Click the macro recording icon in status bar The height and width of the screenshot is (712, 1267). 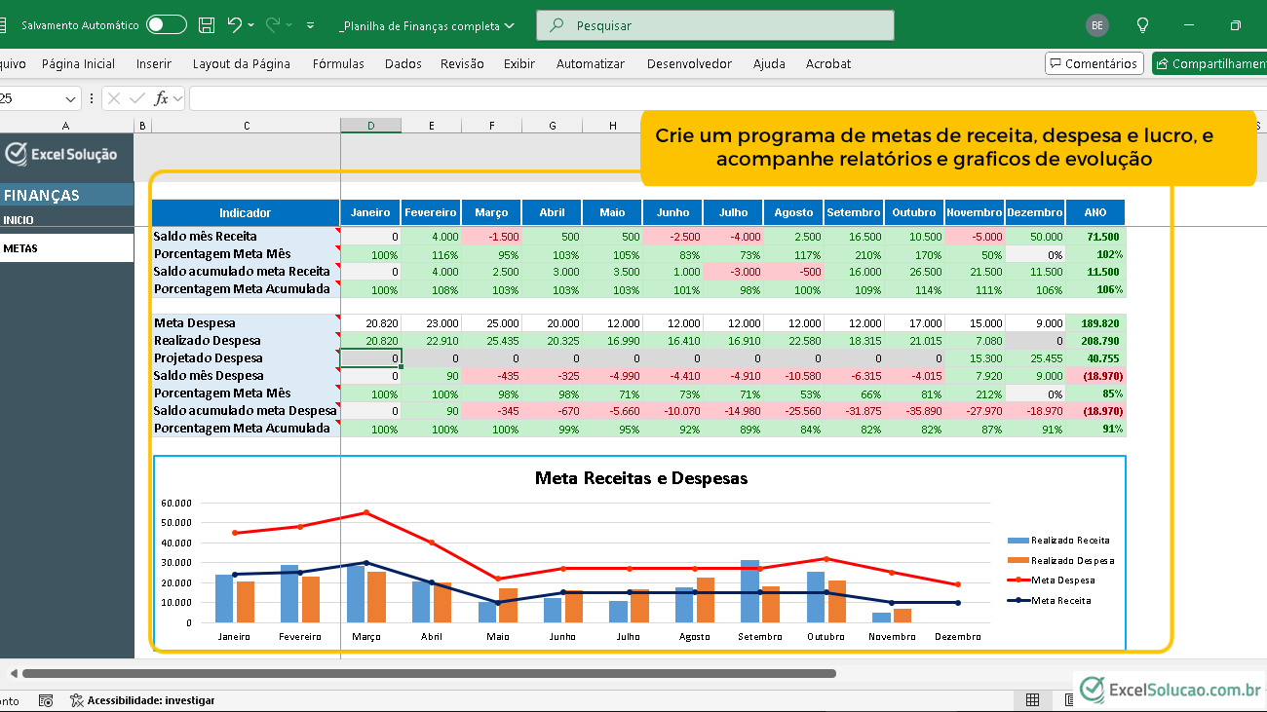46,700
